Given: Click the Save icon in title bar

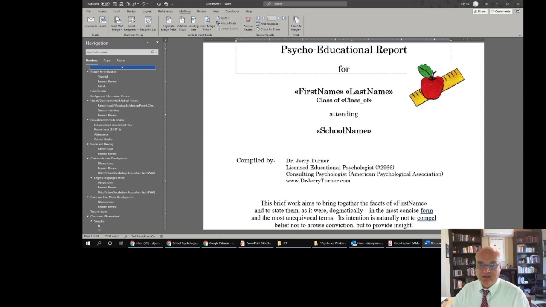Looking at the screenshot, I should pos(115,4).
